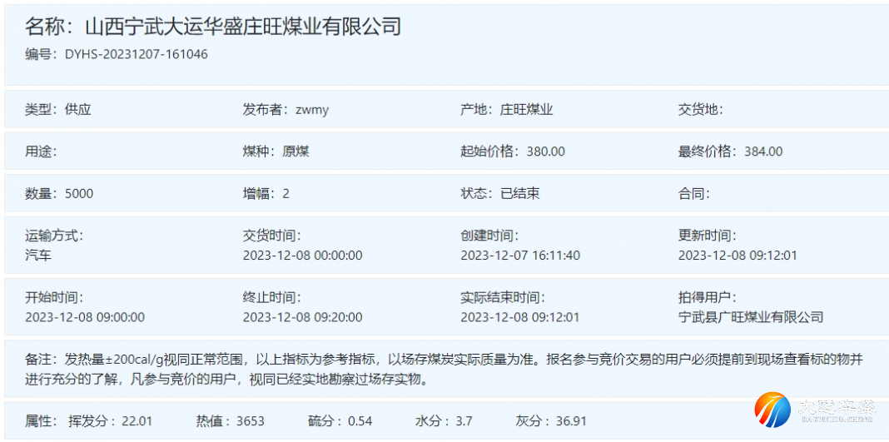Image resolution: width=889 pixels, height=442 pixels.
Task: Click the listing number DYHS-20231207-161046
Action: (136, 54)
